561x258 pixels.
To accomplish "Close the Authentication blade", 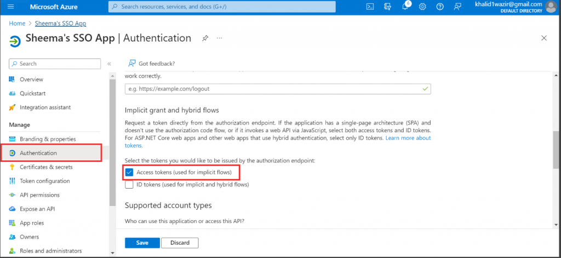I will tap(544, 38).
